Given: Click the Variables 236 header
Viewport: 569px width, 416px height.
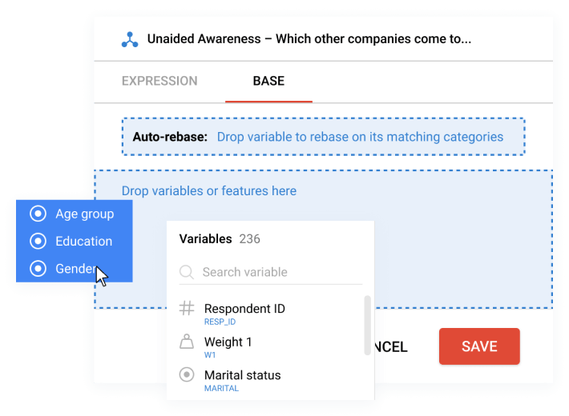Looking at the screenshot, I should [220, 239].
